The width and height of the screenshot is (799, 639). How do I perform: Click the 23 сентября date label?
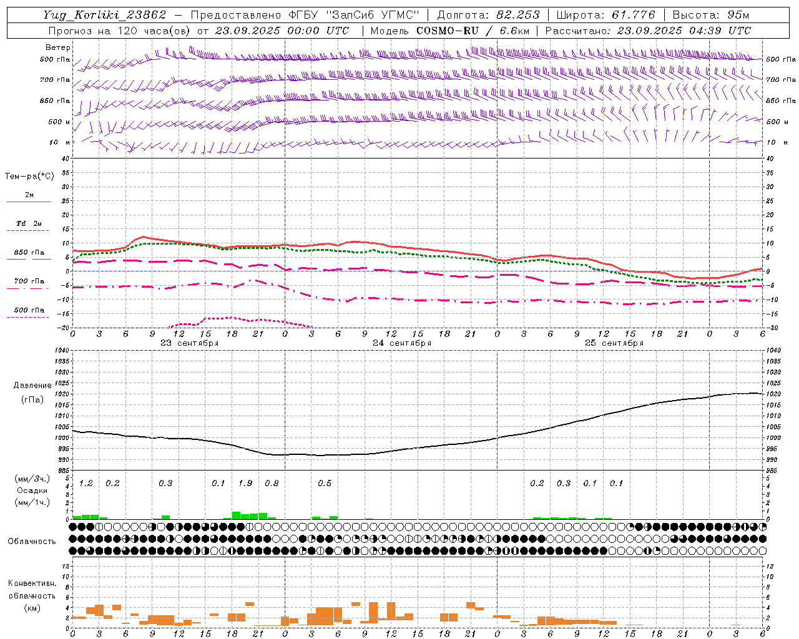[189, 343]
